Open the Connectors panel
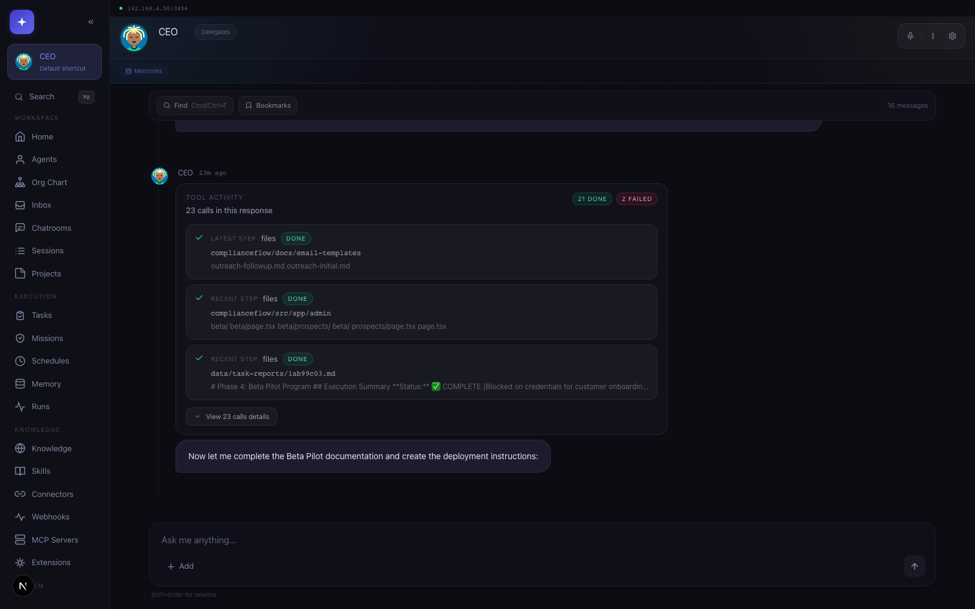 pos(52,494)
